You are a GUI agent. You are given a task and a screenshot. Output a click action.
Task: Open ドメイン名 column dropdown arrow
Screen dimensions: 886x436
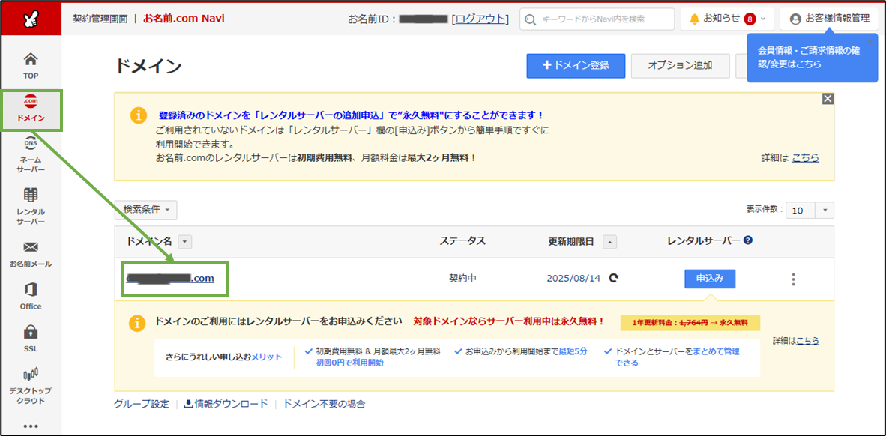click(185, 242)
